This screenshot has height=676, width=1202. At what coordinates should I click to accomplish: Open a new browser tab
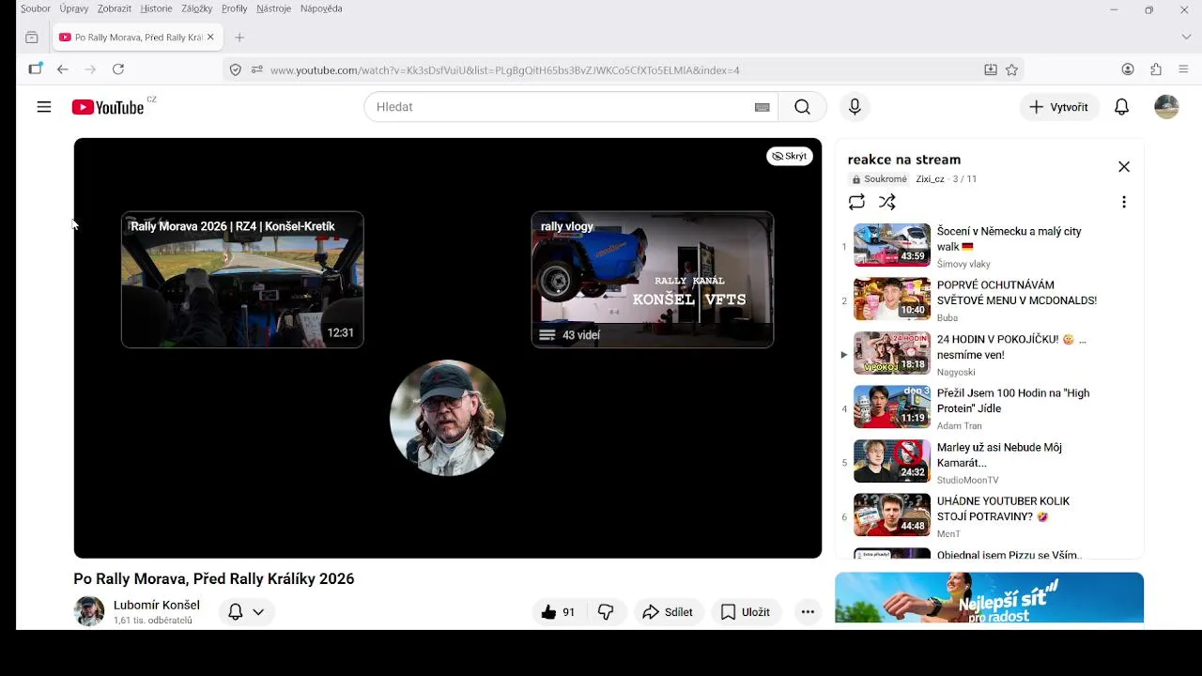239,38
